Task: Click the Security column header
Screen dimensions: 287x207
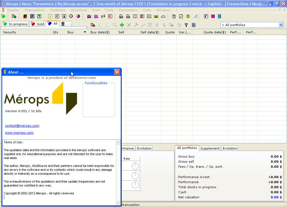Action: point(23,32)
